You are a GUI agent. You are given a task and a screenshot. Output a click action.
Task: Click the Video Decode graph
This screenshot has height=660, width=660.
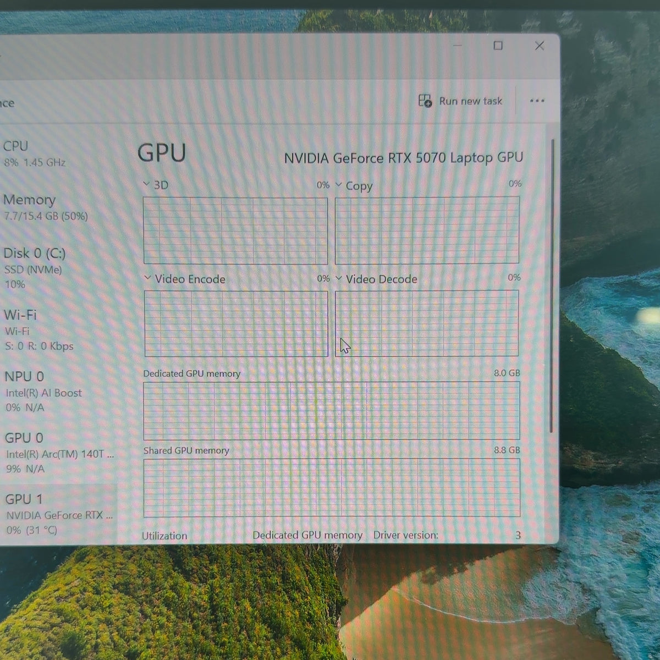pyautogui.click(x=427, y=323)
